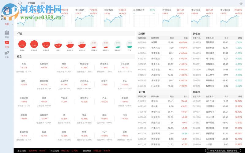This screenshot has height=153, width=245.
Task: Select stock row 000935 四川双马
Action: coord(217,53)
